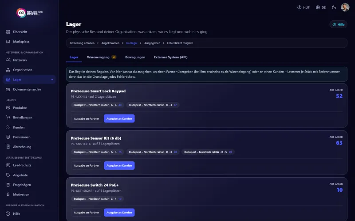Click the Marktplatz store icon
The image size is (355, 221).
(x=8, y=42)
